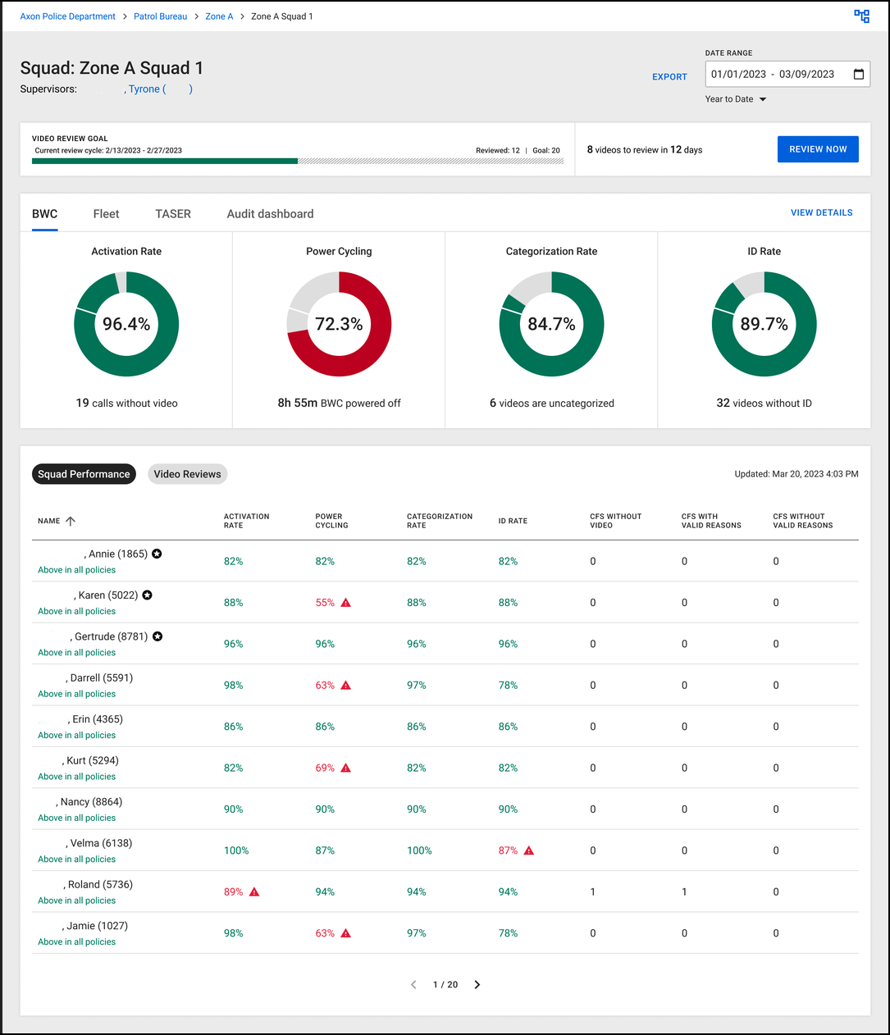
Task: Open the VIEW DETAILS link
Action: 821,212
